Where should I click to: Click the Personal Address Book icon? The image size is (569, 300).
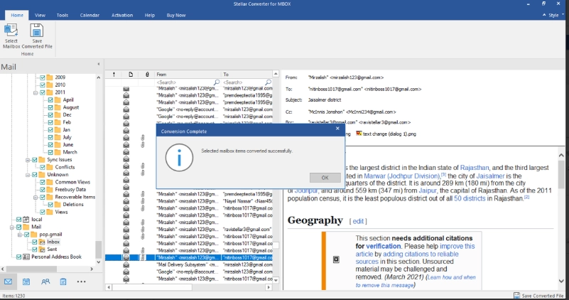tap(26, 257)
